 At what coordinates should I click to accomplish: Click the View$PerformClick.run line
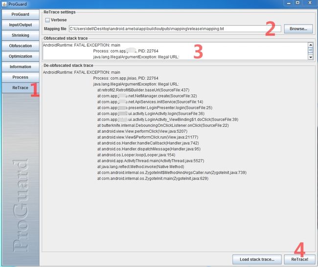(148, 137)
